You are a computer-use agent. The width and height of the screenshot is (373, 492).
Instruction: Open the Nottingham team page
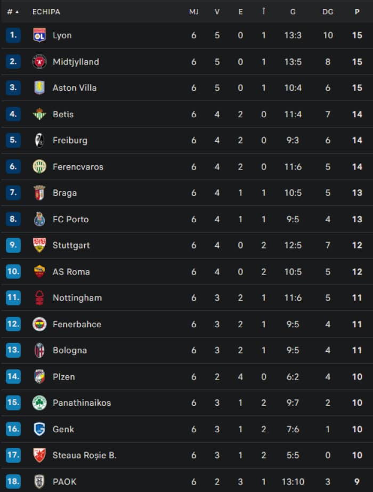(x=77, y=298)
